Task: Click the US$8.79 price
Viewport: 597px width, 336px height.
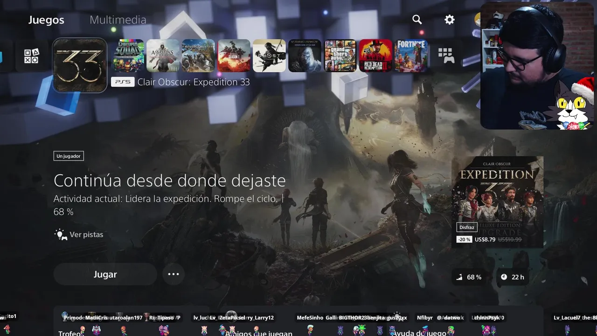Action: (485, 239)
